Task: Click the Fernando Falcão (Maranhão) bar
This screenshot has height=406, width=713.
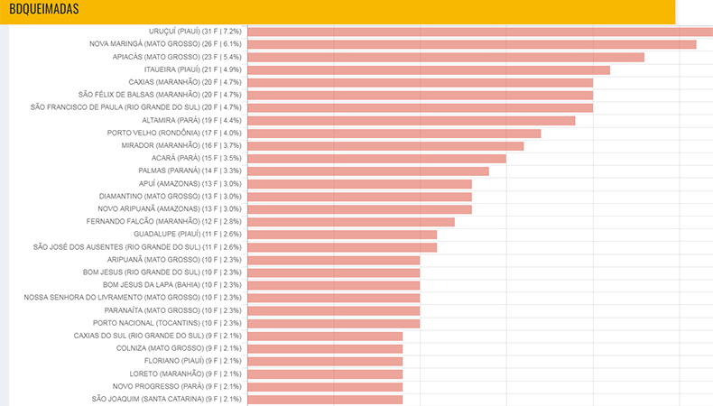Action: [351, 222]
